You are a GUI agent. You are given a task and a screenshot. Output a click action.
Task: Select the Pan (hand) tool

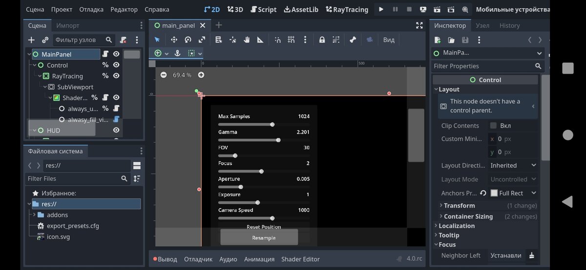pyautogui.click(x=247, y=40)
